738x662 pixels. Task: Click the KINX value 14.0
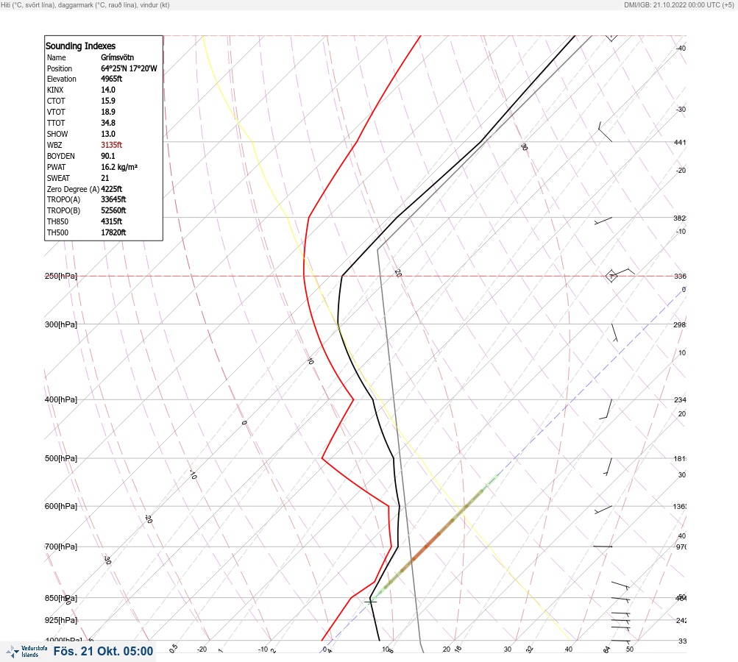click(x=108, y=90)
